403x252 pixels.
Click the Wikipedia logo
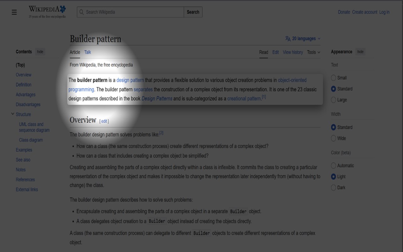[47, 12]
